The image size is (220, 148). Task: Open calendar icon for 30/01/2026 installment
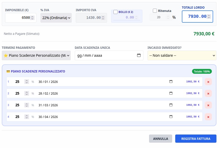pyautogui.click(x=171, y=82)
